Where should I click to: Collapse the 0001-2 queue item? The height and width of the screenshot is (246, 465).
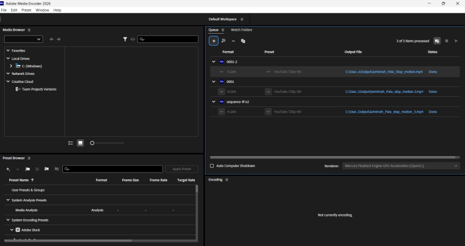214,62
